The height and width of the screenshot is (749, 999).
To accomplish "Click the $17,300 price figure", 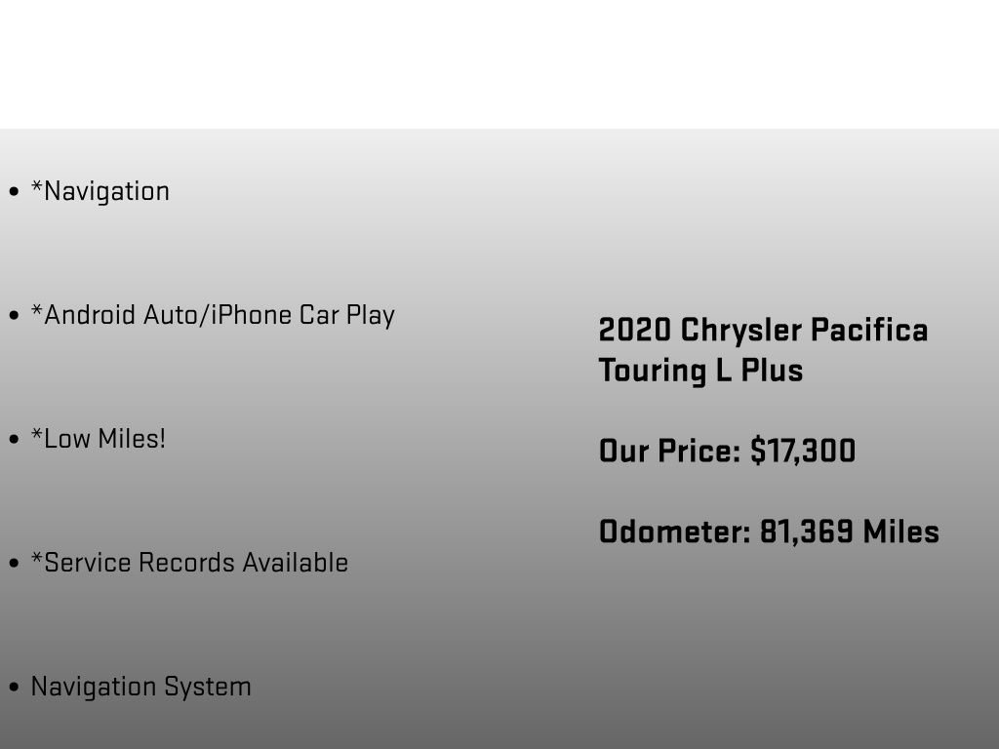I will [x=803, y=451].
